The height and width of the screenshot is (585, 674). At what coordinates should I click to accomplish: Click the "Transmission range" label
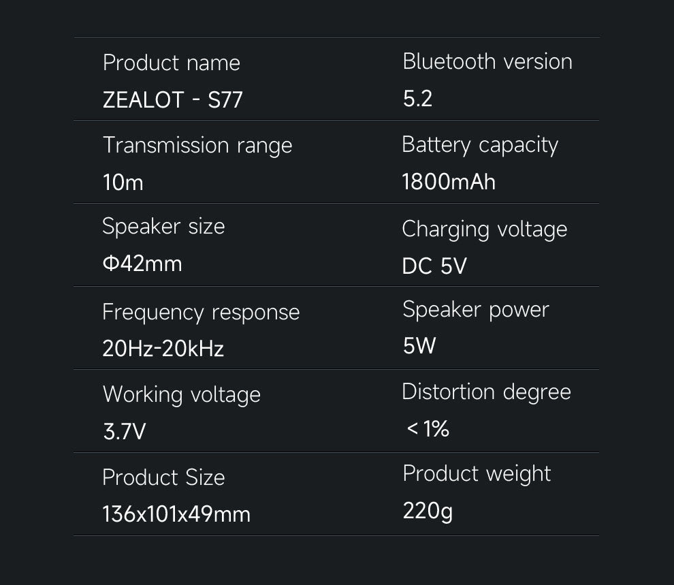[197, 146]
